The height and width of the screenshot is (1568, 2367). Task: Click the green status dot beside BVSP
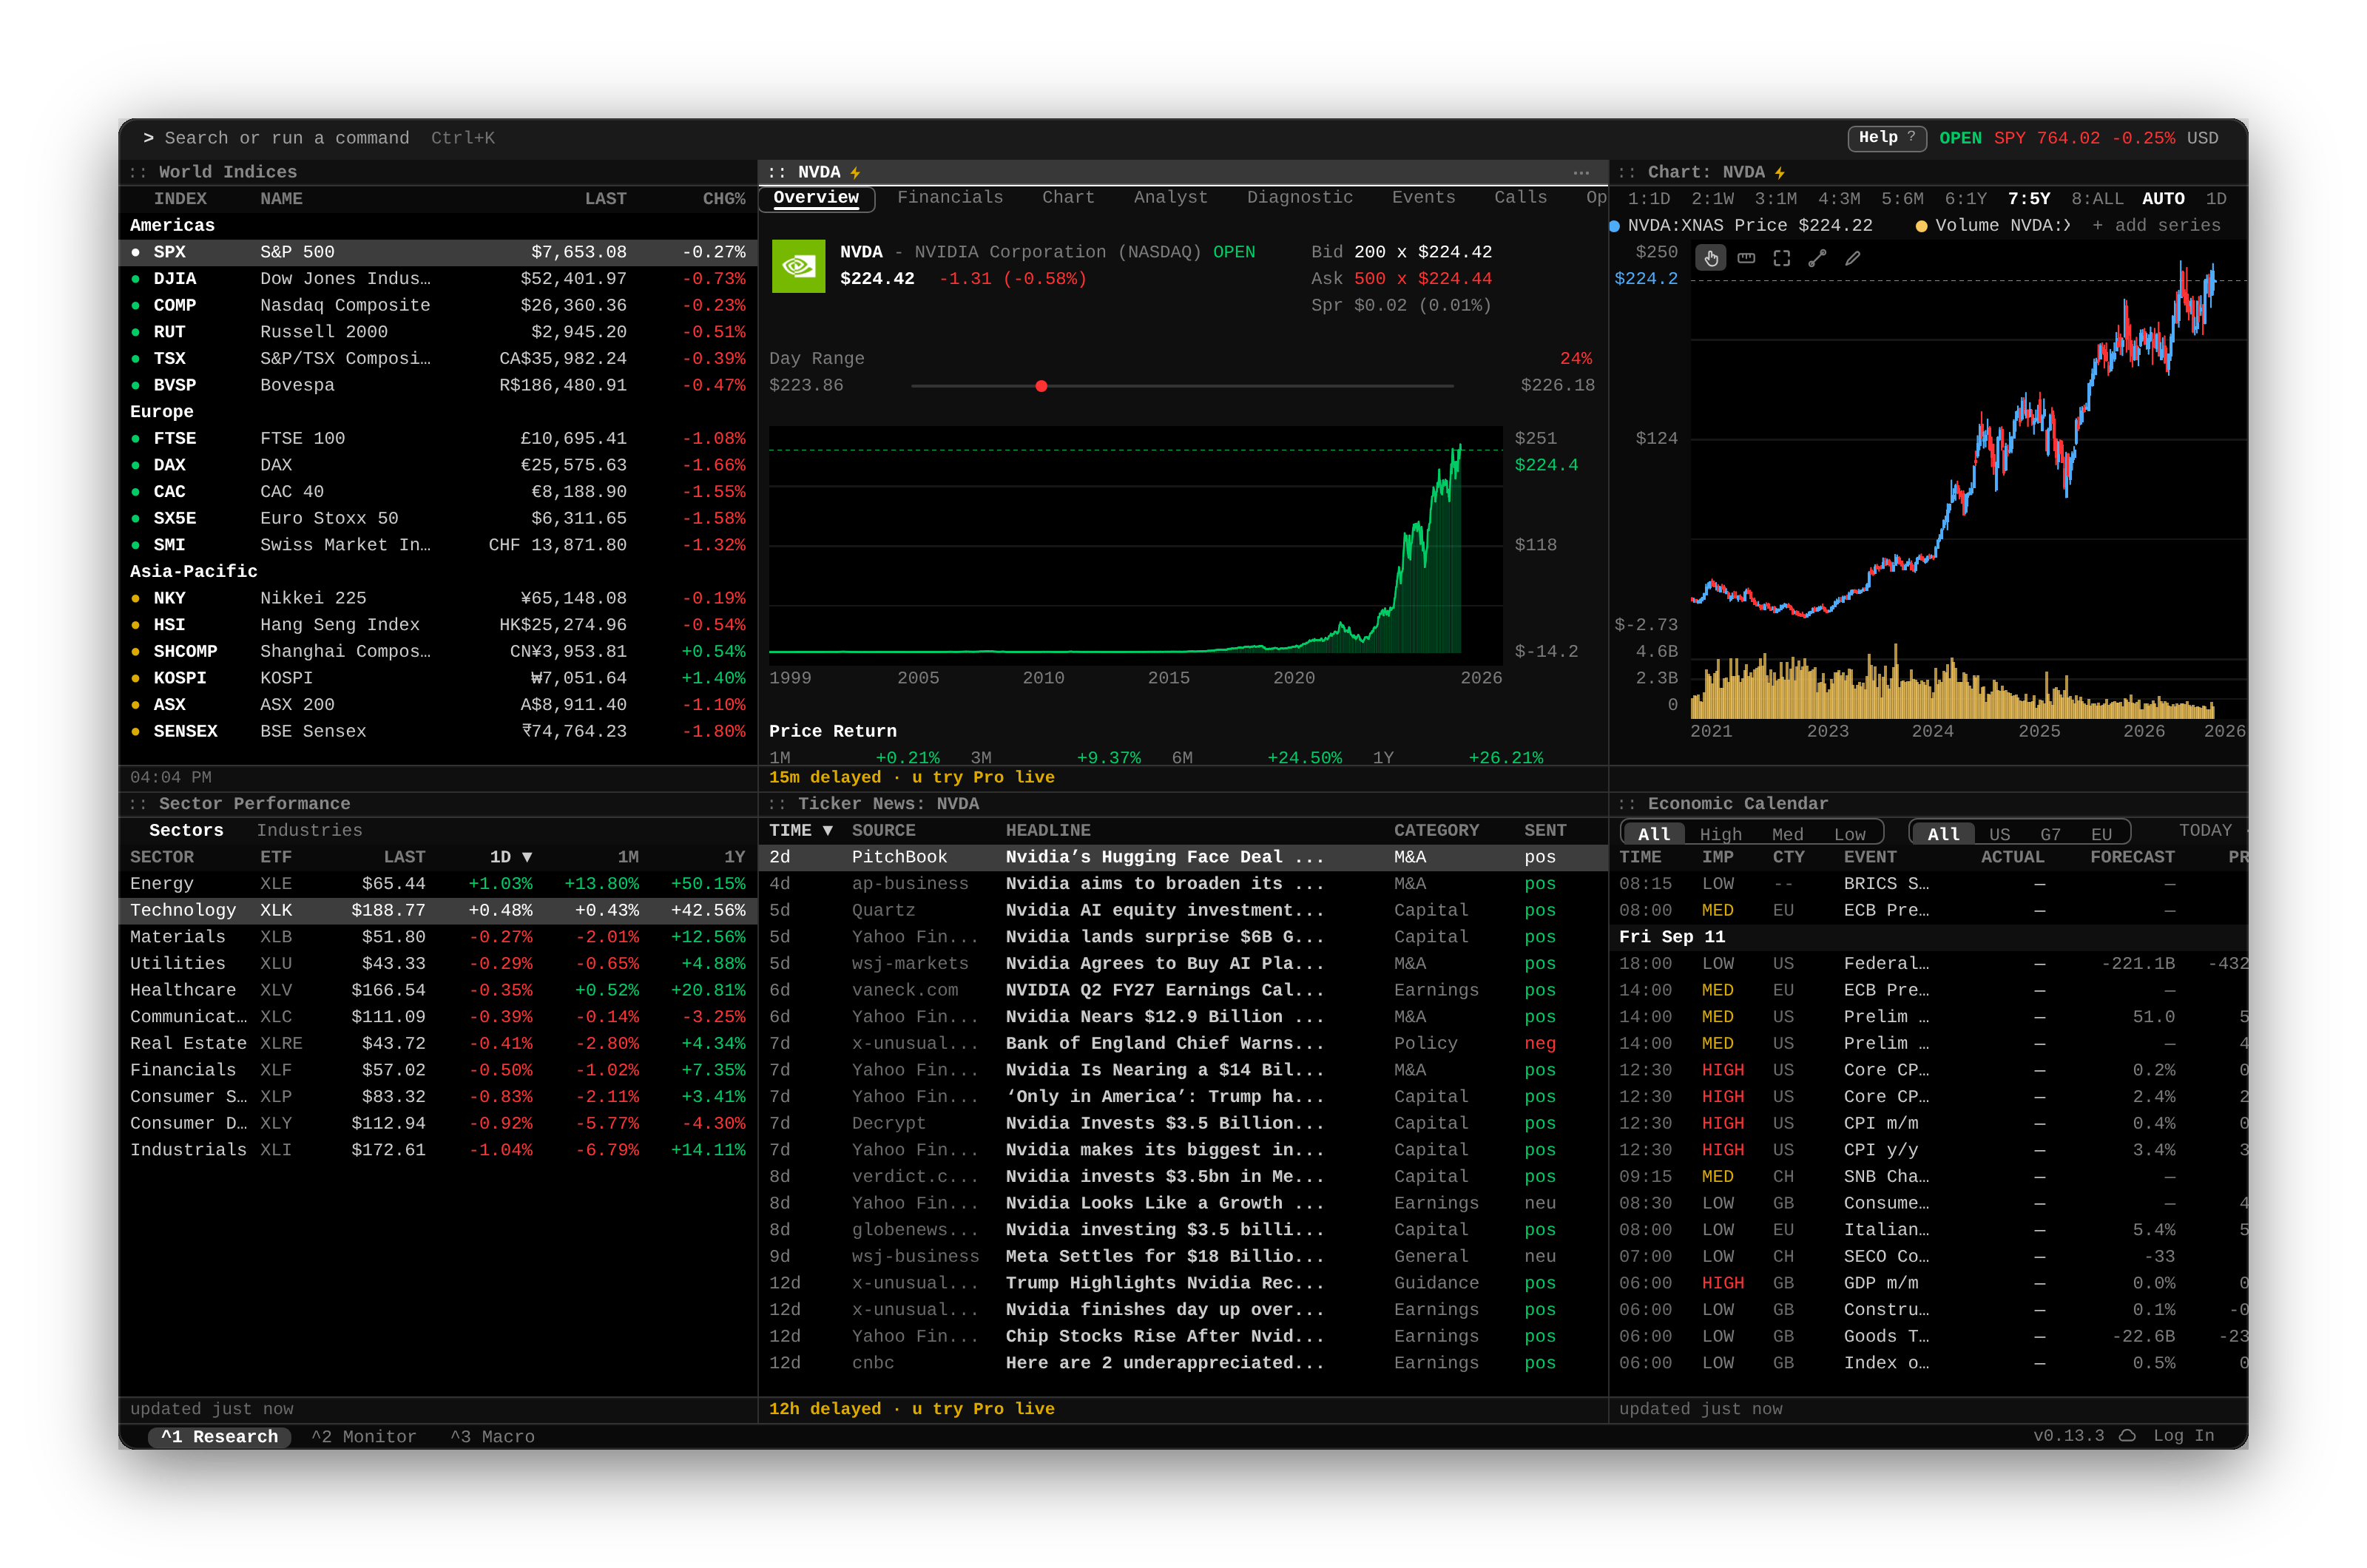point(136,385)
